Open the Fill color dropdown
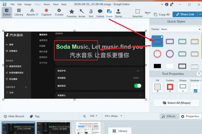202x134 pixels. click(x=157, y=88)
